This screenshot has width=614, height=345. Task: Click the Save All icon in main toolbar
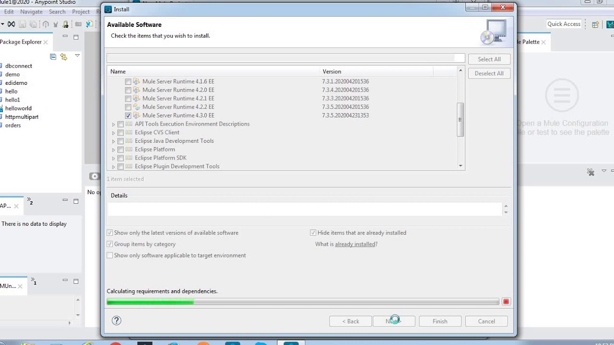[x=33, y=24]
